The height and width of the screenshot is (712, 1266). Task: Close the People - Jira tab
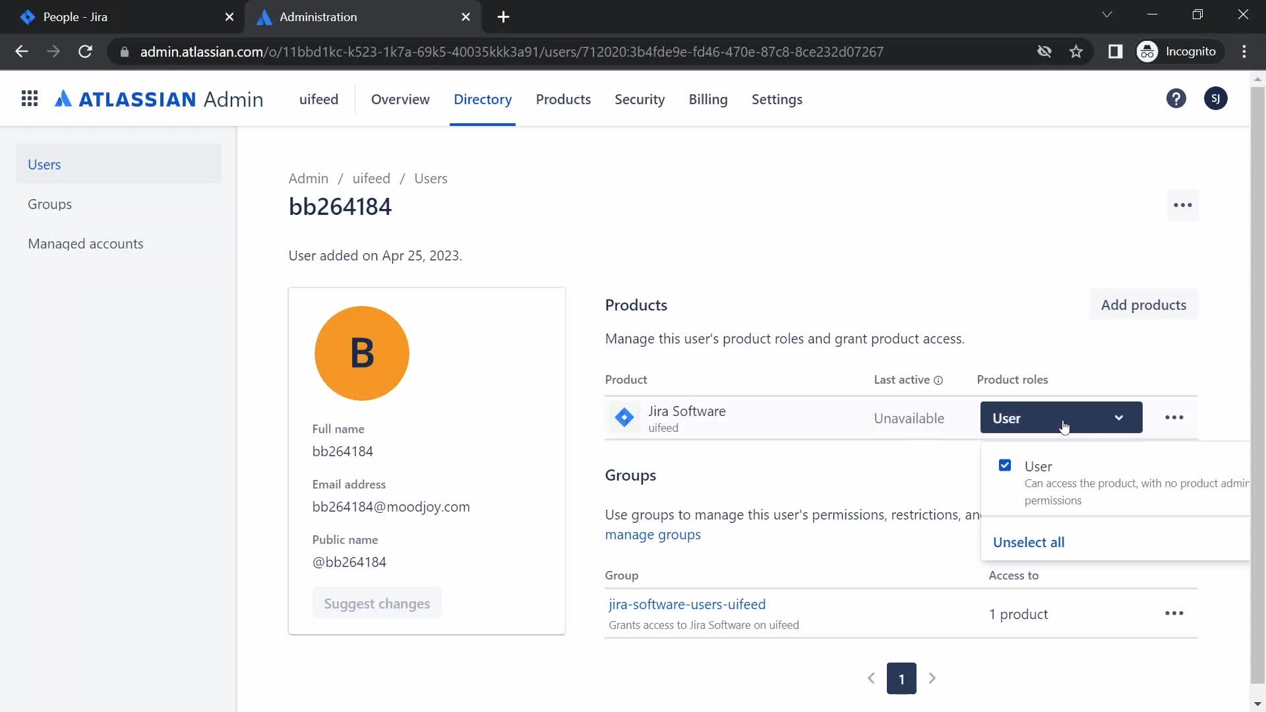point(229,17)
